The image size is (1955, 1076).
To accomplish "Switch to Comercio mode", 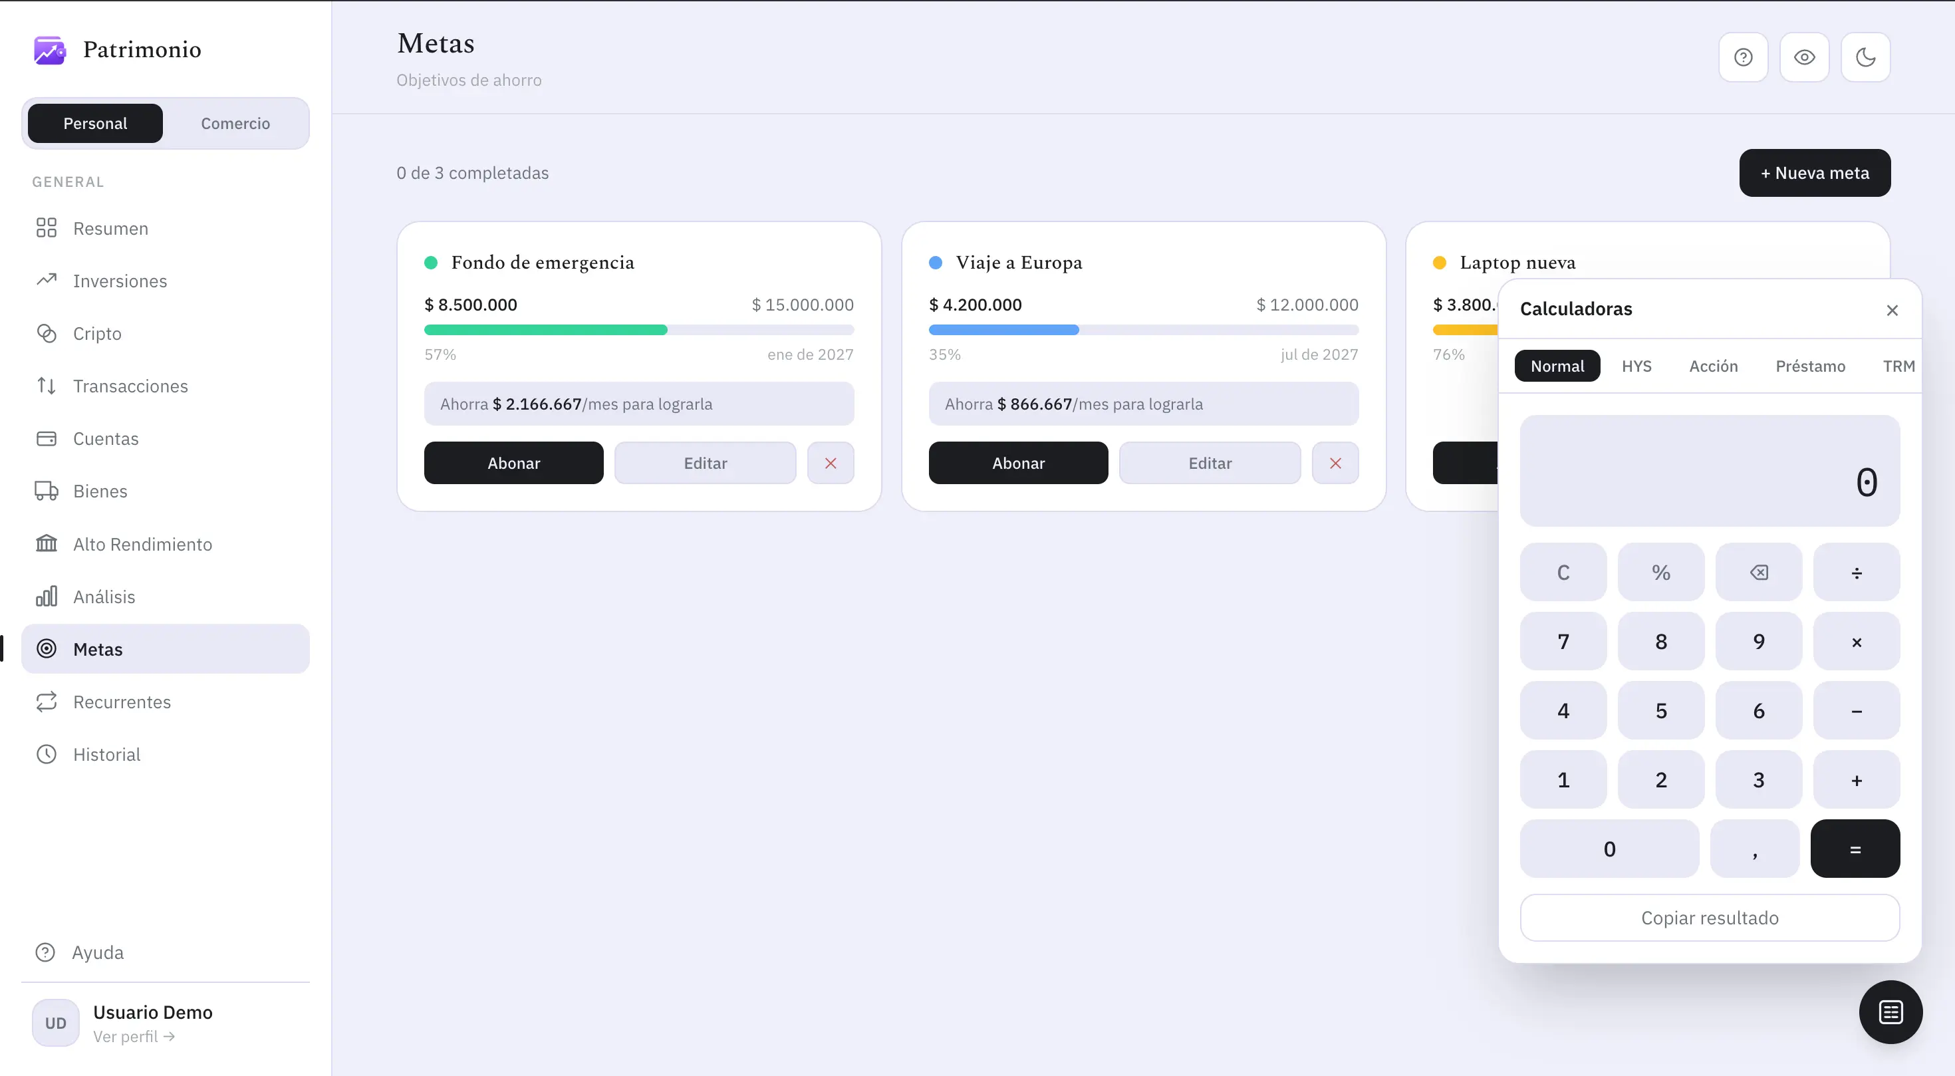I will point(235,124).
